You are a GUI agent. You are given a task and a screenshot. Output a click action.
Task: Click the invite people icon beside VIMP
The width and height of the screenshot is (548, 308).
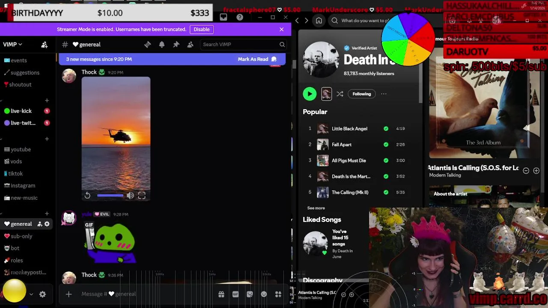click(x=44, y=44)
